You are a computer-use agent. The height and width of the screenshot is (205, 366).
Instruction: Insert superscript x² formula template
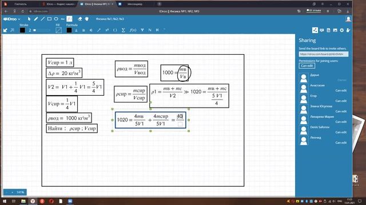click(107, 30)
